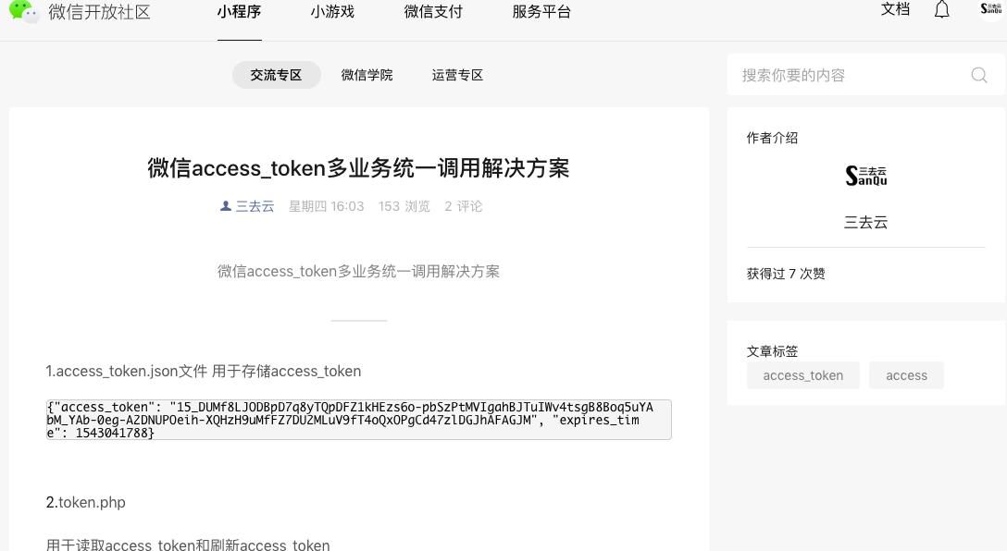Viewport: 1007px width, 551px height.
Task: Open author 三去云 link under title
Action: click(x=255, y=206)
